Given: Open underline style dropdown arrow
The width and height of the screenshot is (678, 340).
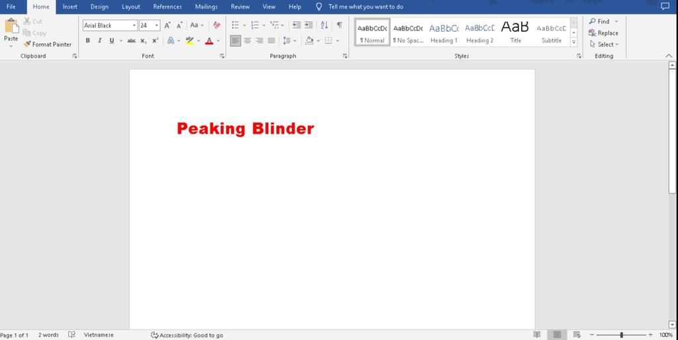Looking at the screenshot, I should tap(121, 40).
